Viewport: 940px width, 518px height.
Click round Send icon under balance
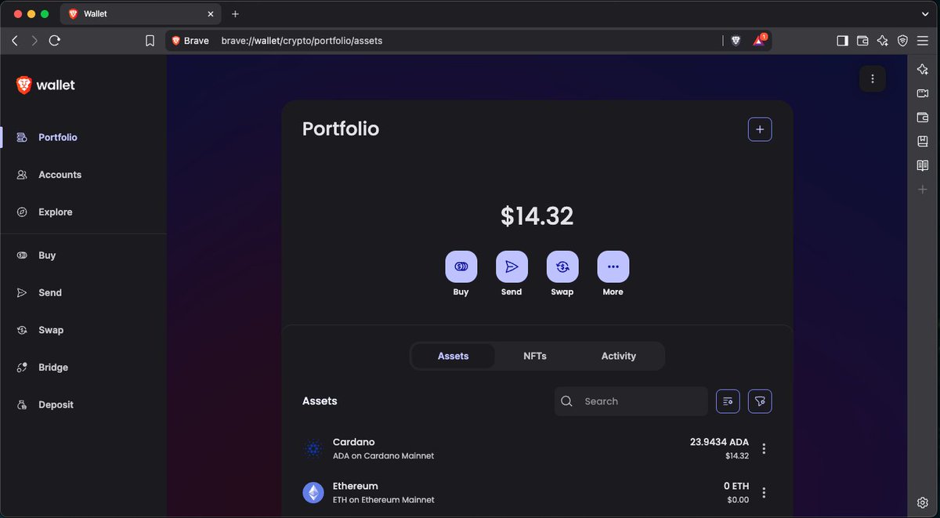coord(512,266)
